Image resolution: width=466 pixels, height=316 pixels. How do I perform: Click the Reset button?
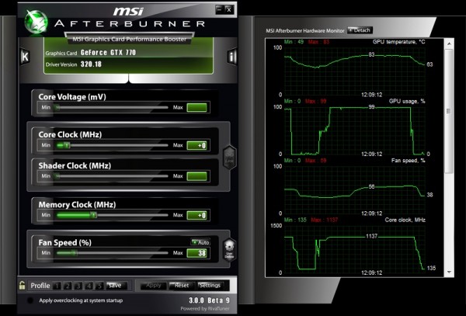click(182, 286)
